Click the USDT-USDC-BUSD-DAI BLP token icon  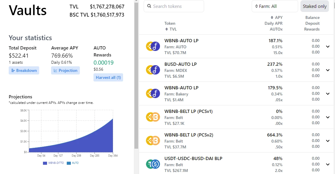pyautogui.click(x=153, y=164)
